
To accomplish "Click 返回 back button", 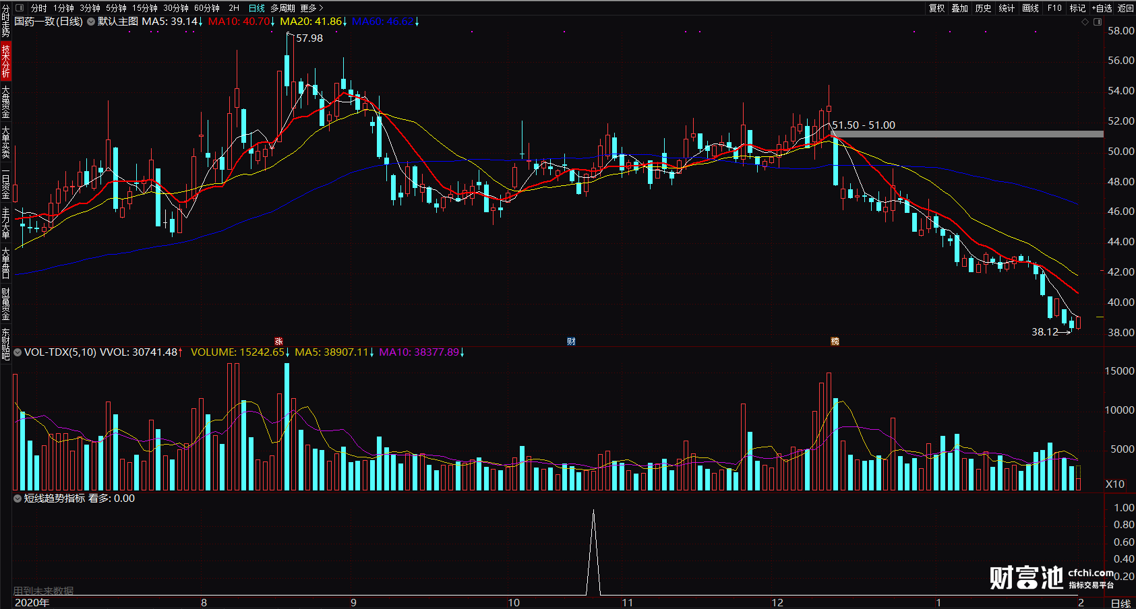I will point(1126,8).
